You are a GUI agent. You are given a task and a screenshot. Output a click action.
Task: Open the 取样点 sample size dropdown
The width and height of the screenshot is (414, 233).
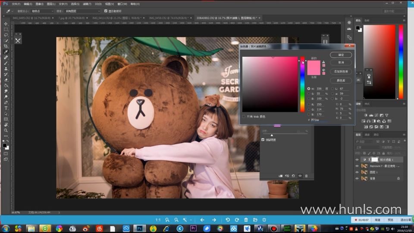click(x=42, y=11)
